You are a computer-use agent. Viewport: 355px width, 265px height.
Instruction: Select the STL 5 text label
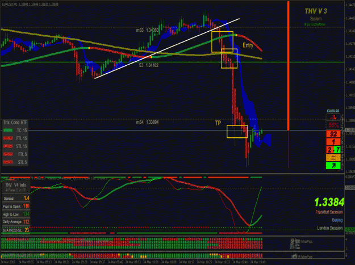[x=22, y=162]
